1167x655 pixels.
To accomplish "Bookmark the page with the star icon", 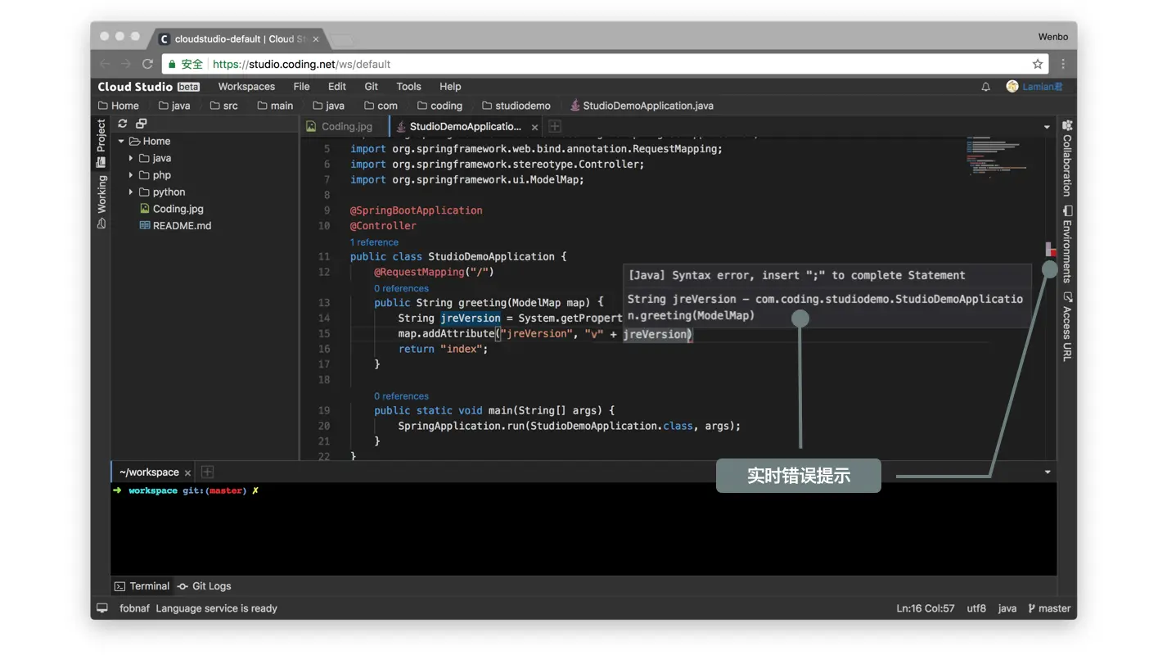I will (x=1038, y=64).
